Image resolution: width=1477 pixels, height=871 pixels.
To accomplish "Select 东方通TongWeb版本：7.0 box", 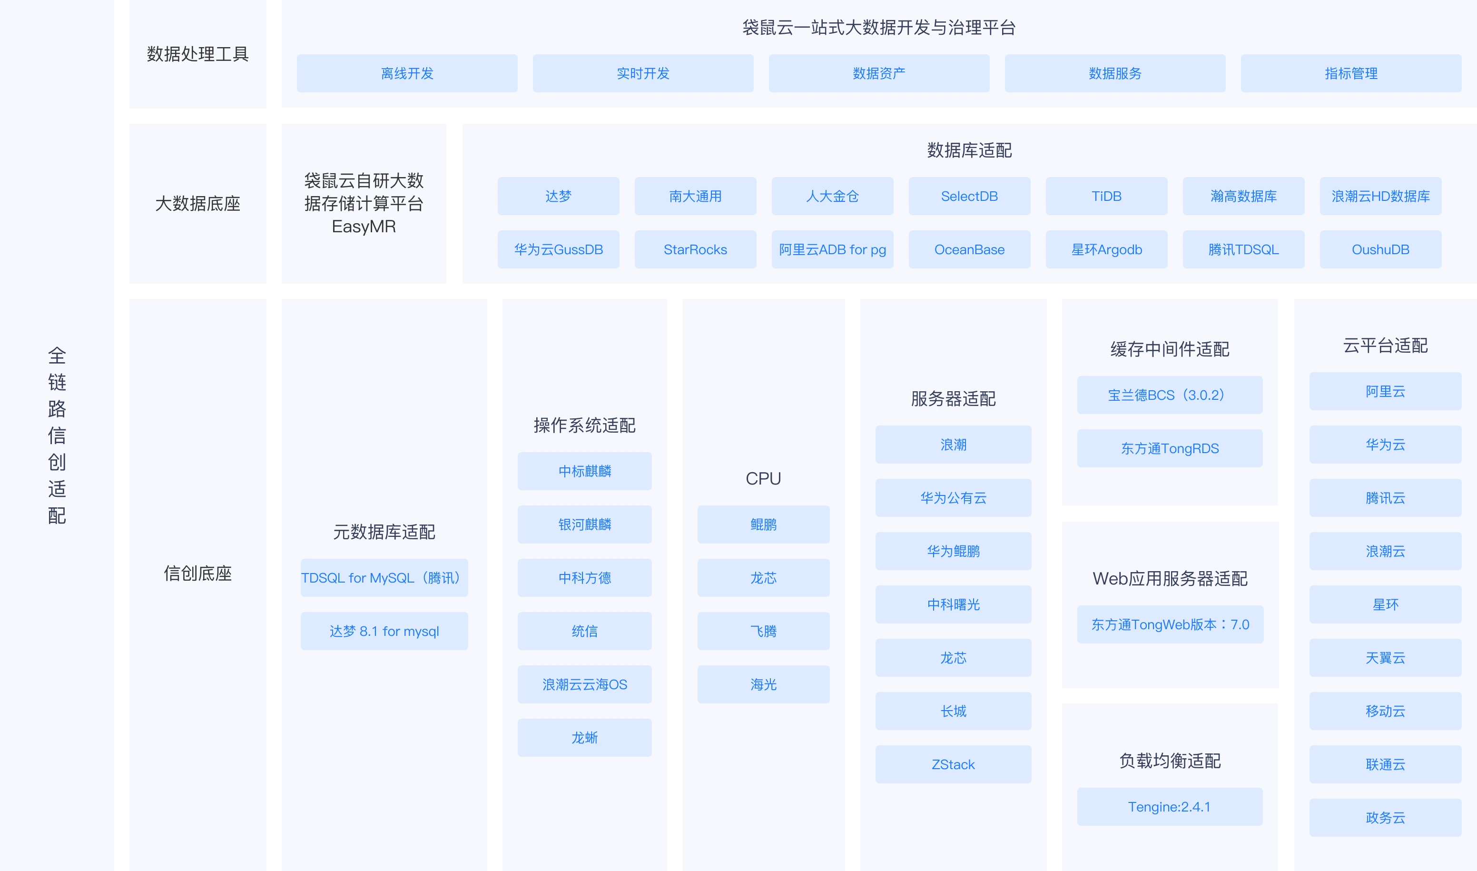I will pos(1170,624).
